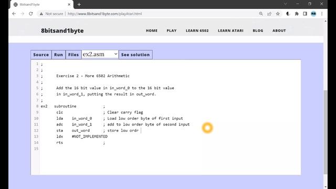Open LEARN ATARI section

[230, 30]
